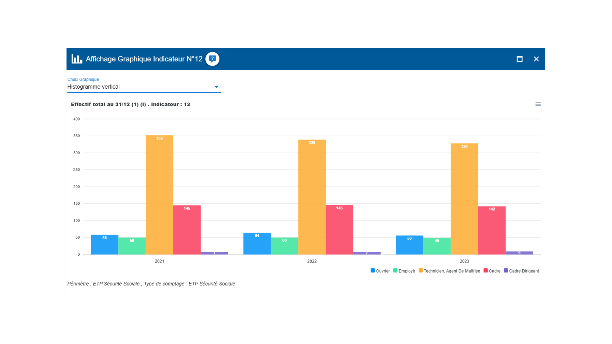Click the bar chart icon beside the window title

coord(77,59)
